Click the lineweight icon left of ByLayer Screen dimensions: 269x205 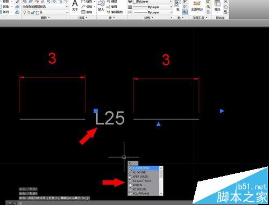click(130, 7)
